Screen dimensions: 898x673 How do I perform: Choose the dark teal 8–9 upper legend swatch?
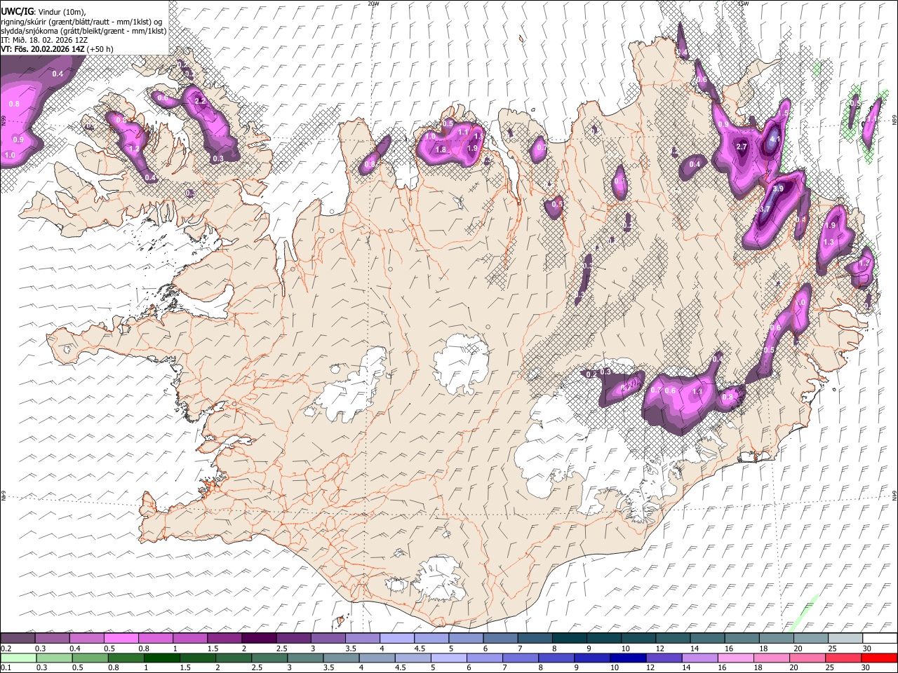569,639
